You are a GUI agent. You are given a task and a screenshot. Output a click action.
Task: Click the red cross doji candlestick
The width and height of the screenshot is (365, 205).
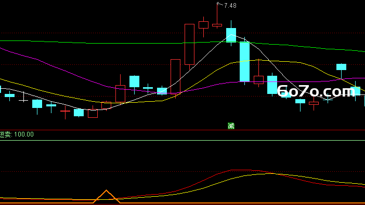[65, 112]
